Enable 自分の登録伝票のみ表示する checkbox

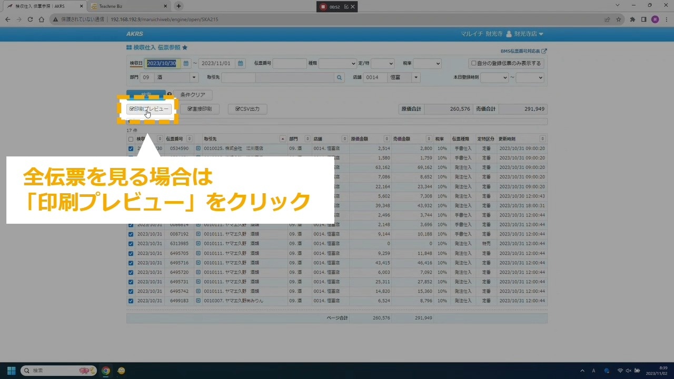pos(474,63)
